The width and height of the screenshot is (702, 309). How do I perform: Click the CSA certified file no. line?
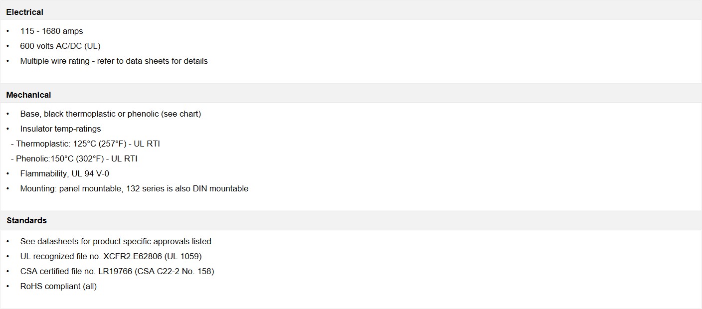(117, 271)
